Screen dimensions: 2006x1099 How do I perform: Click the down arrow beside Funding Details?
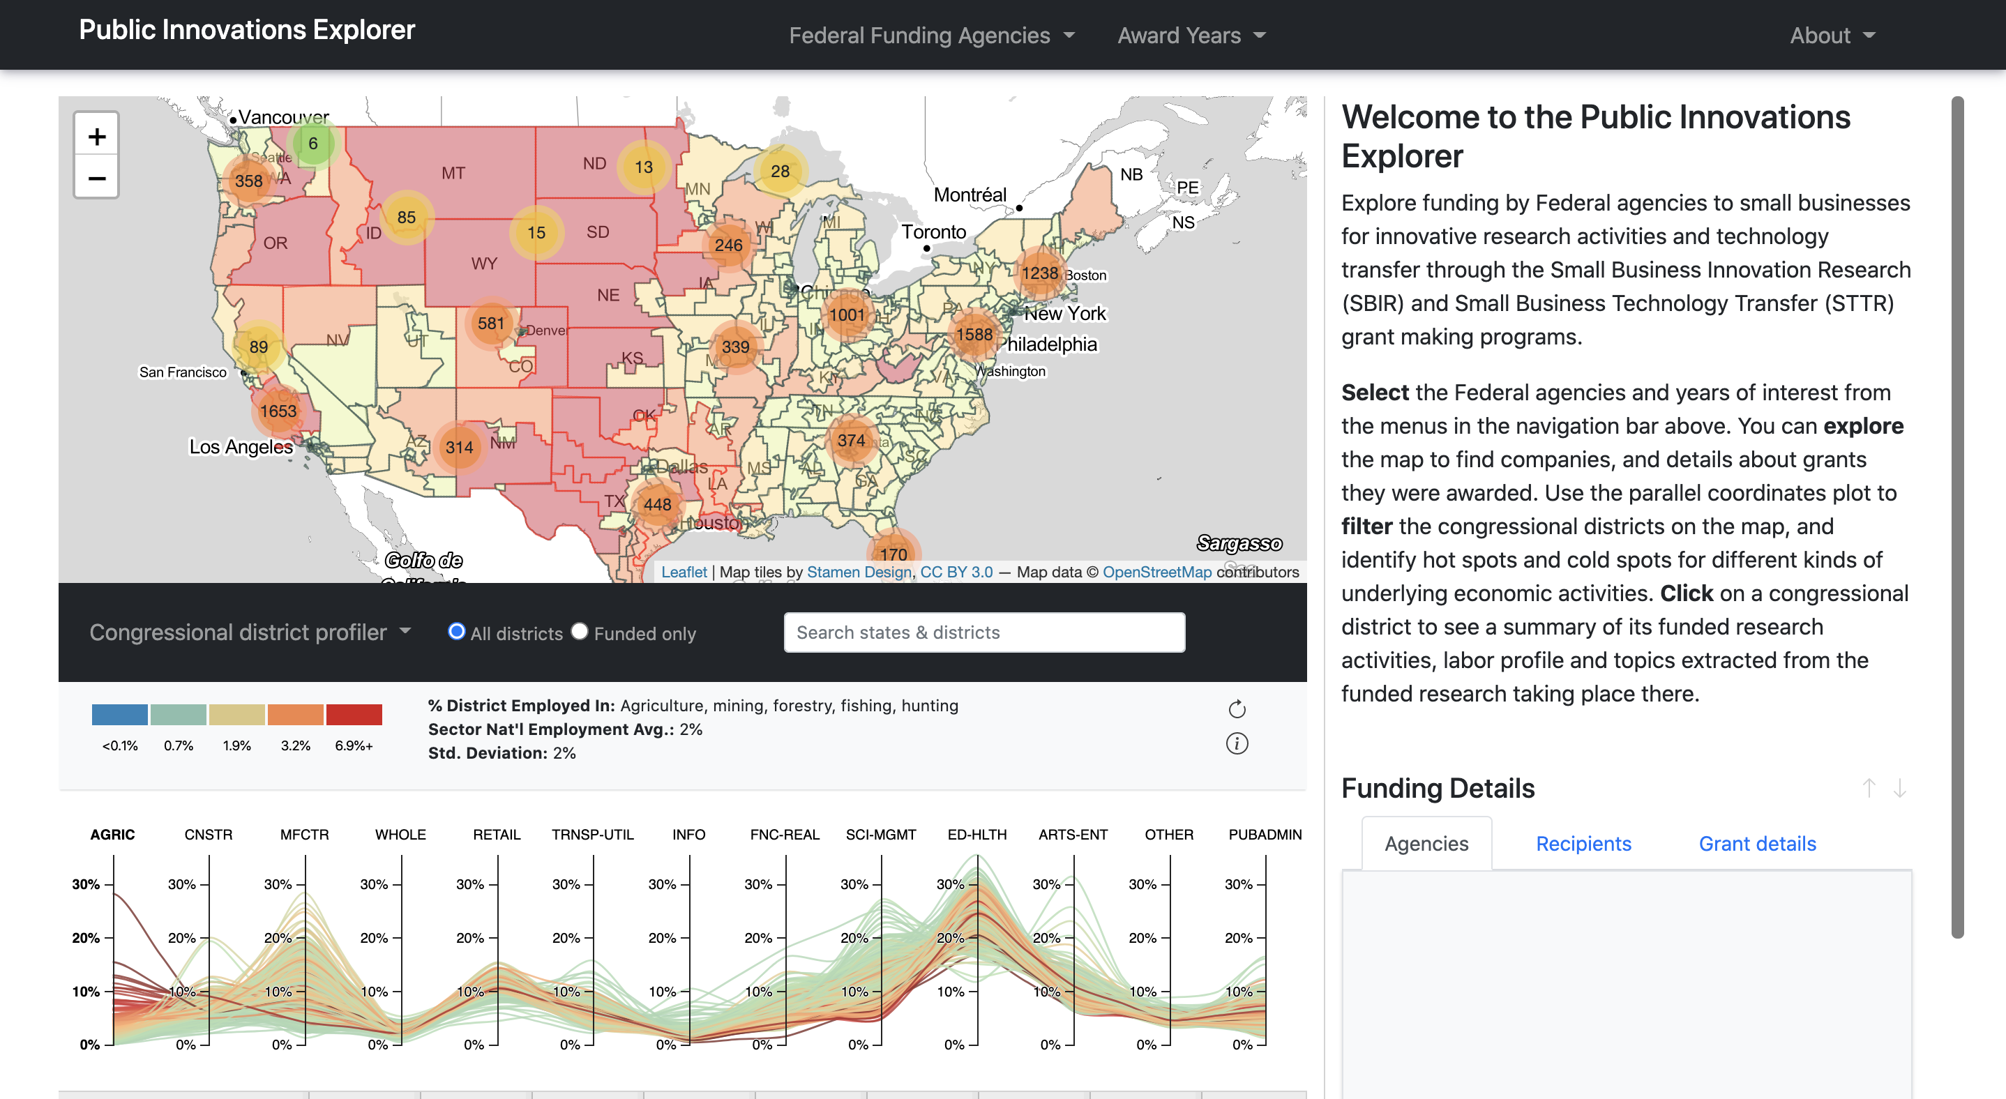[x=1899, y=788]
